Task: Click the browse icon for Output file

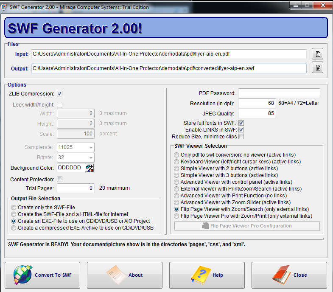Action: pos(317,67)
